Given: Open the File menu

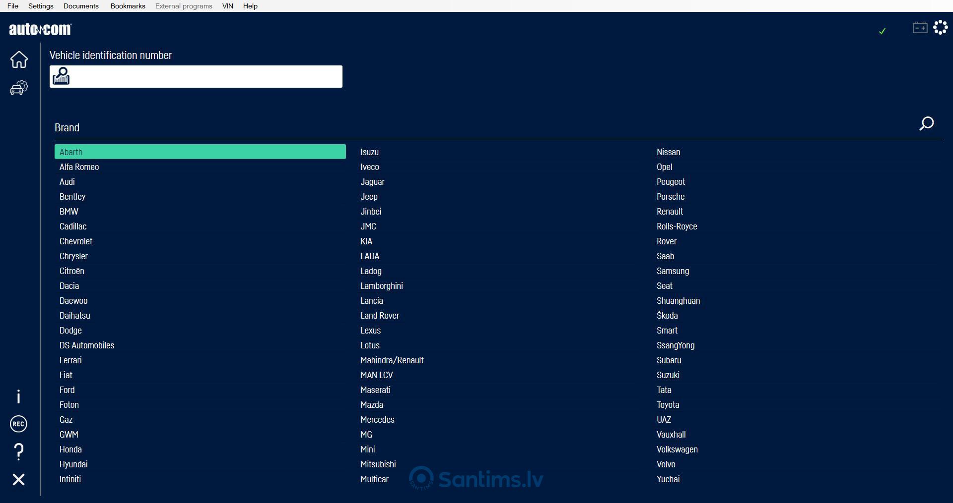Looking at the screenshot, I should pyautogui.click(x=13, y=6).
